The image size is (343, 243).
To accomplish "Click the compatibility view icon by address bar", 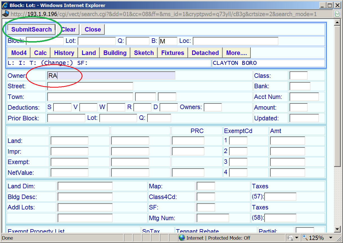I will (337, 14).
